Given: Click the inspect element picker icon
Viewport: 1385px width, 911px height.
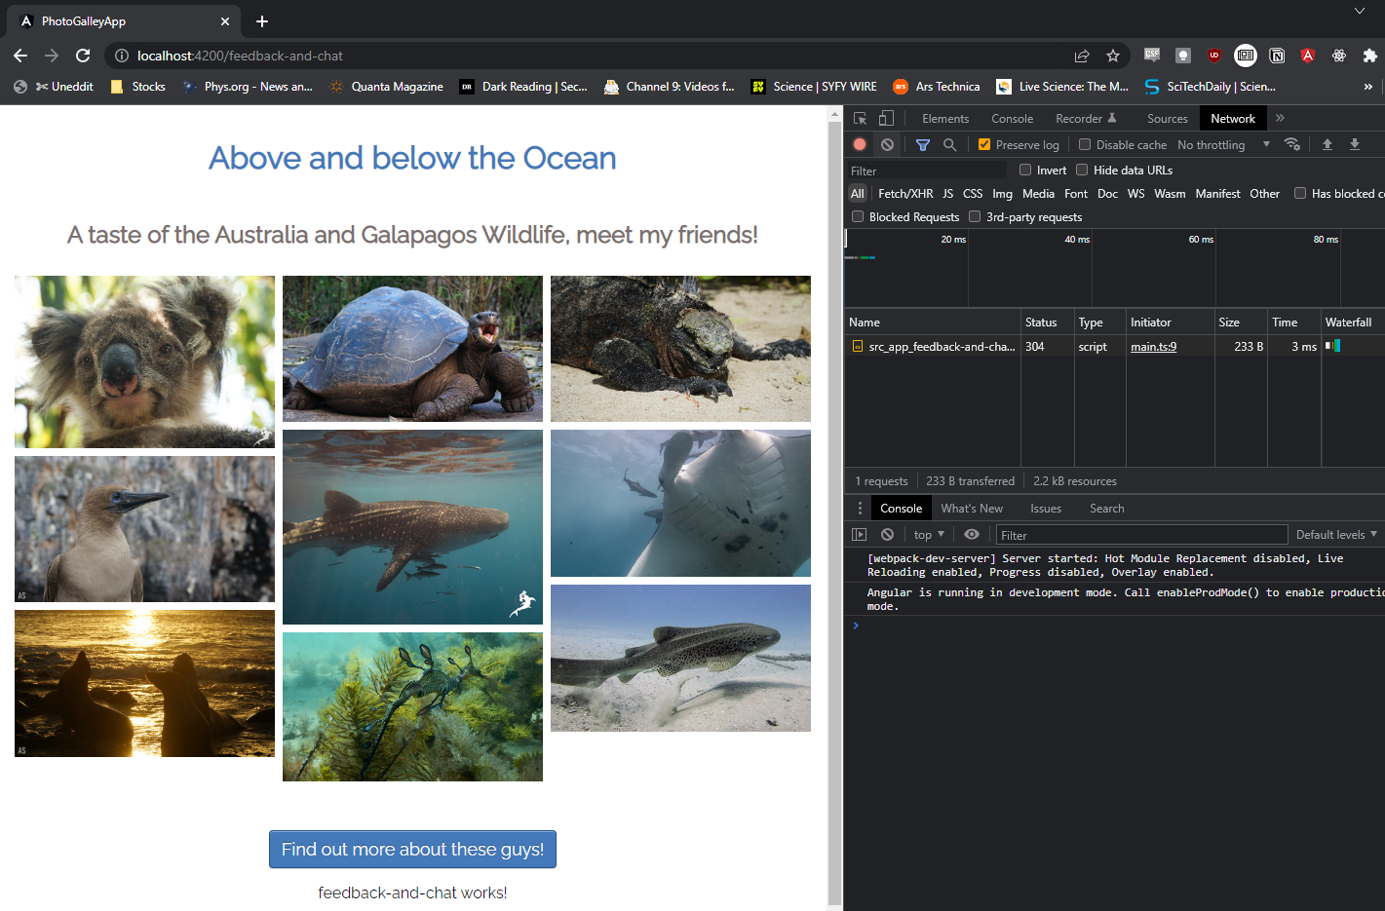Looking at the screenshot, I should tap(860, 118).
